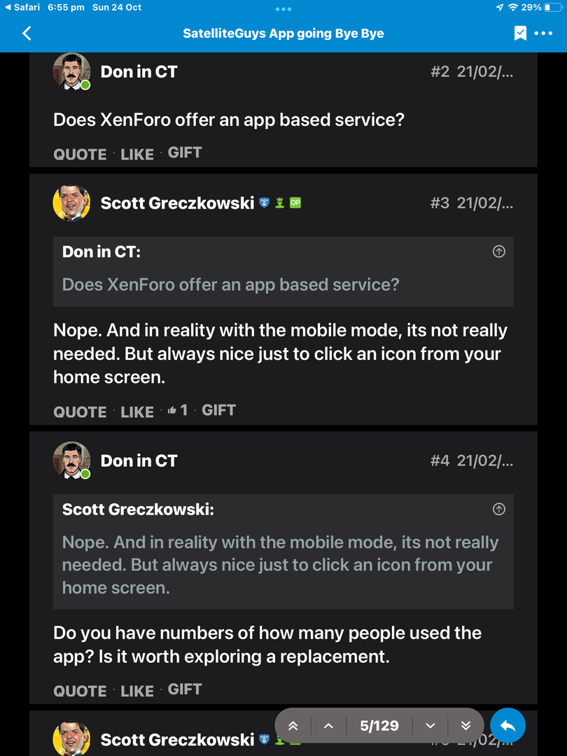Go to previous post up arrow
The width and height of the screenshot is (567, 756).
[328, 726]
